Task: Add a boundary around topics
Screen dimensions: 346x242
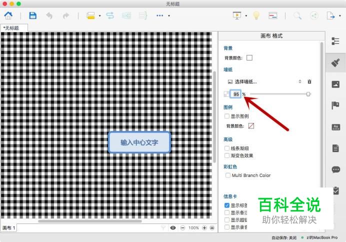Action: [x=126, y=15]
